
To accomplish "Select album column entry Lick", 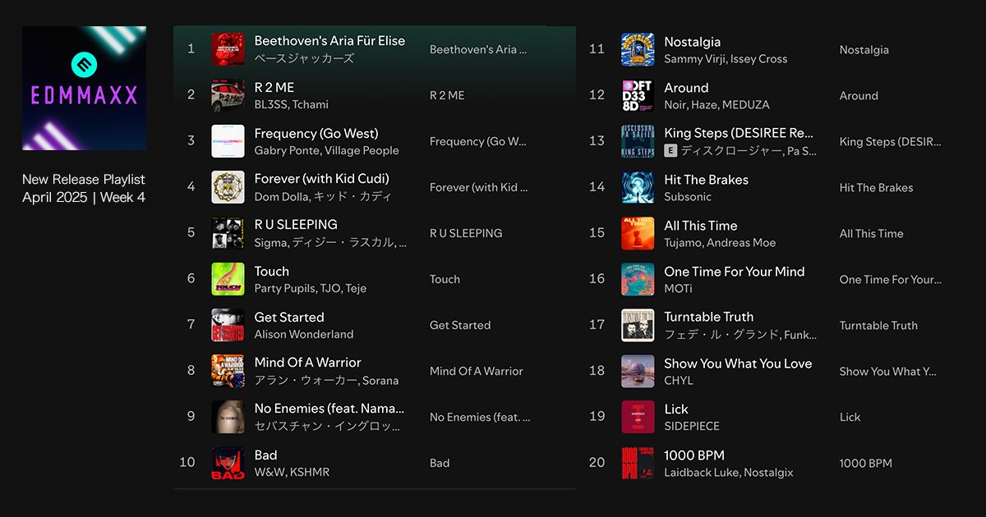I will 850,417.
